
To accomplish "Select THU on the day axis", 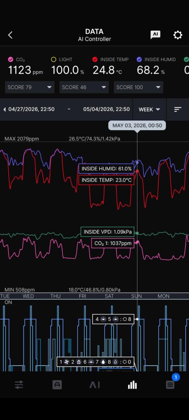I will [x=56, y=296].
